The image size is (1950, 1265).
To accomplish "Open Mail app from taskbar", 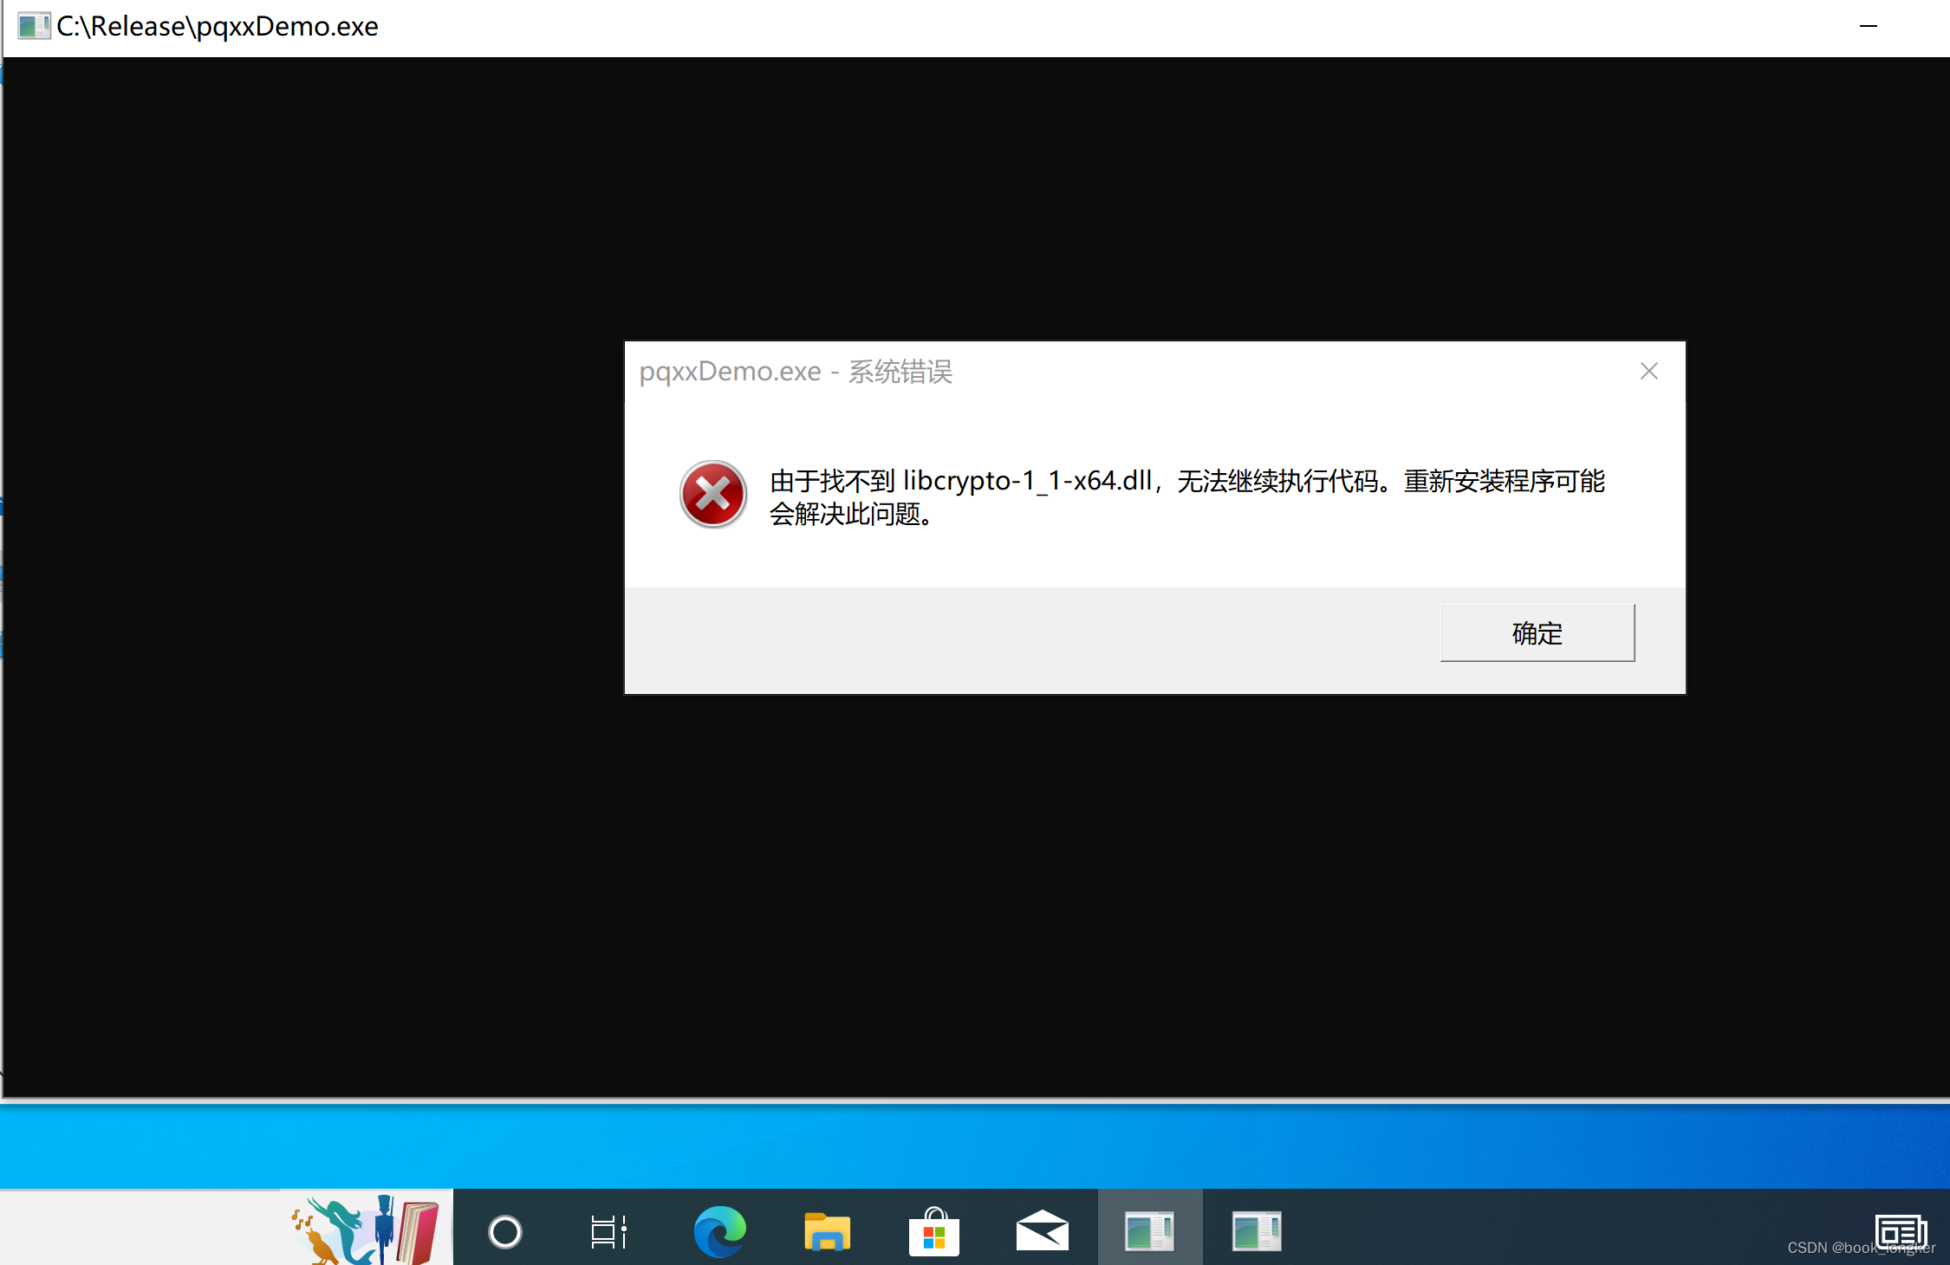I will pos(1042,1231).
